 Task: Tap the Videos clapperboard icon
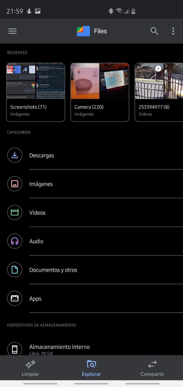pos(14,213)
